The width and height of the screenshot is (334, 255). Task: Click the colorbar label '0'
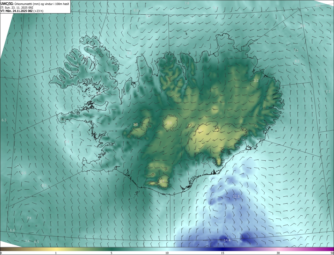click(1, 253)
